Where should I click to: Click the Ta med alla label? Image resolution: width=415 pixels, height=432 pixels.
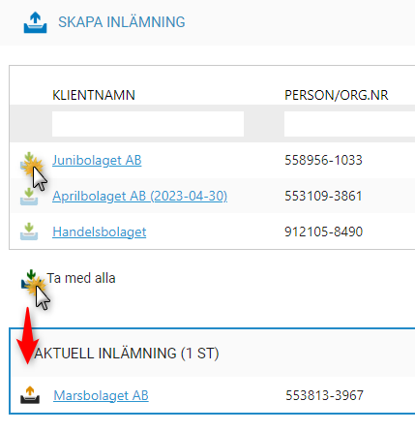click(81, 278)
